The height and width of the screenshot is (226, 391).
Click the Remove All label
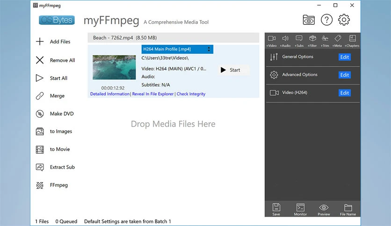tap(62, 60)
